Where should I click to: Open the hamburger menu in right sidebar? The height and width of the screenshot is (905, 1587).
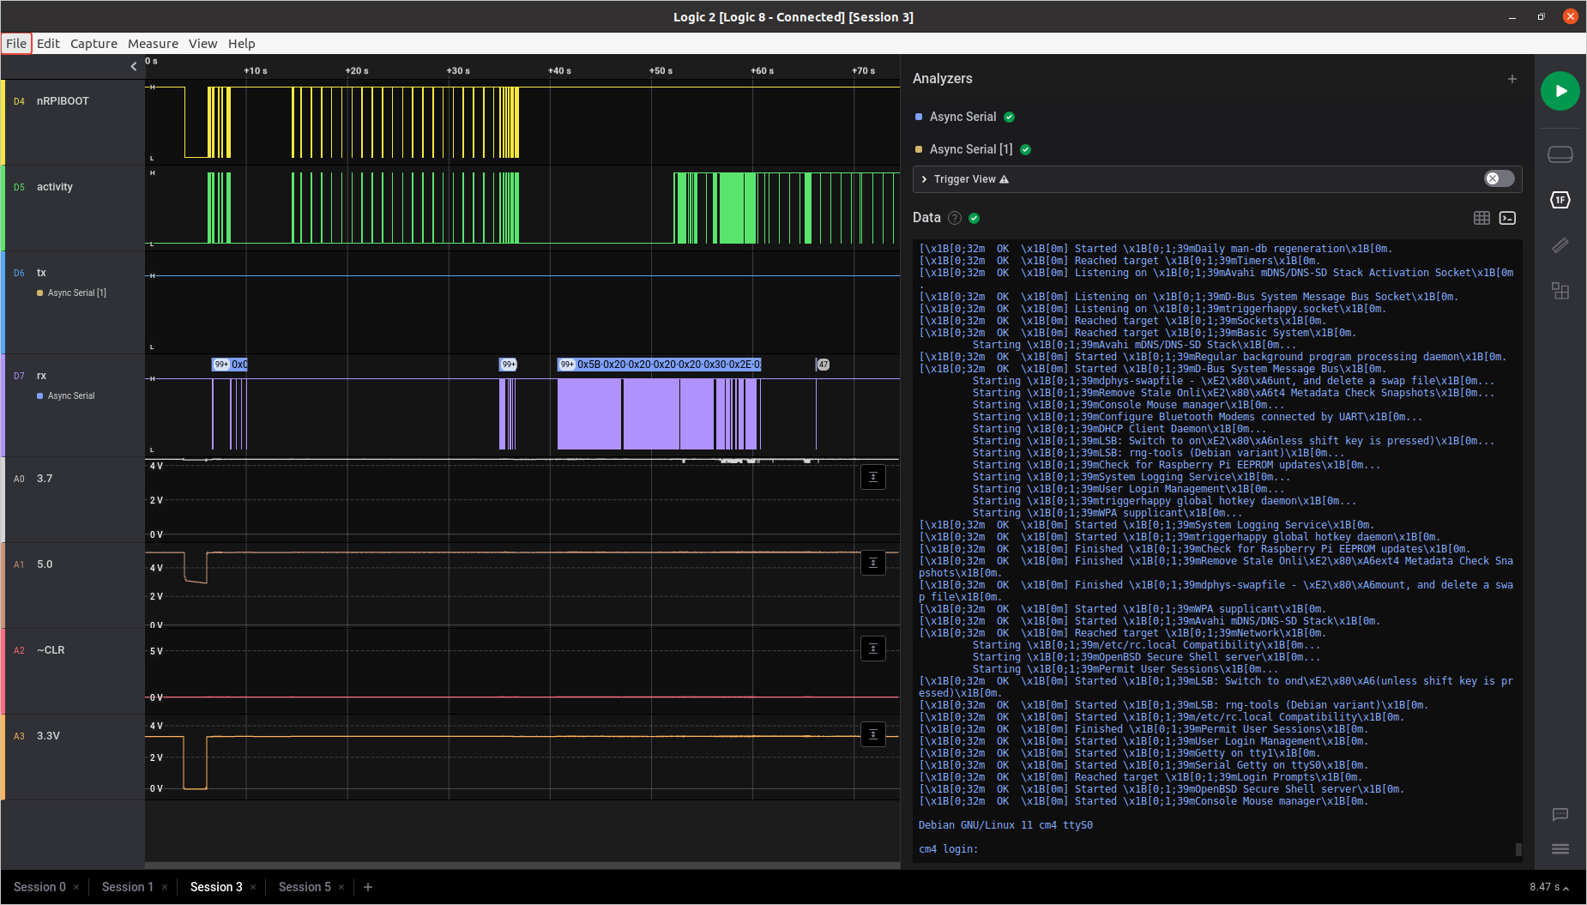1560,848
